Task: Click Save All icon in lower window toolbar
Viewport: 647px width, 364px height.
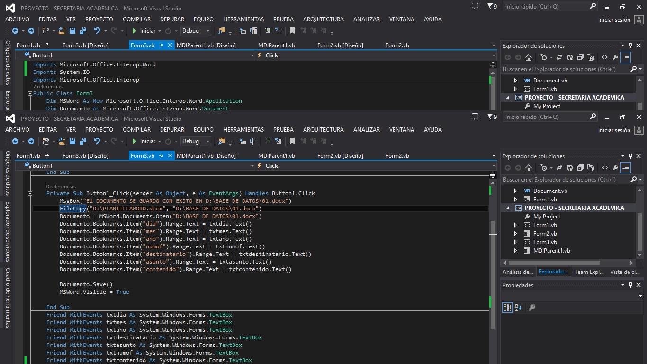Action: (x=82, y=141)
